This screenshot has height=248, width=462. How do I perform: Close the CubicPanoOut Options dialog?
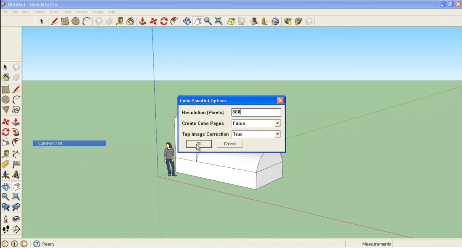[x=281, y=101]
